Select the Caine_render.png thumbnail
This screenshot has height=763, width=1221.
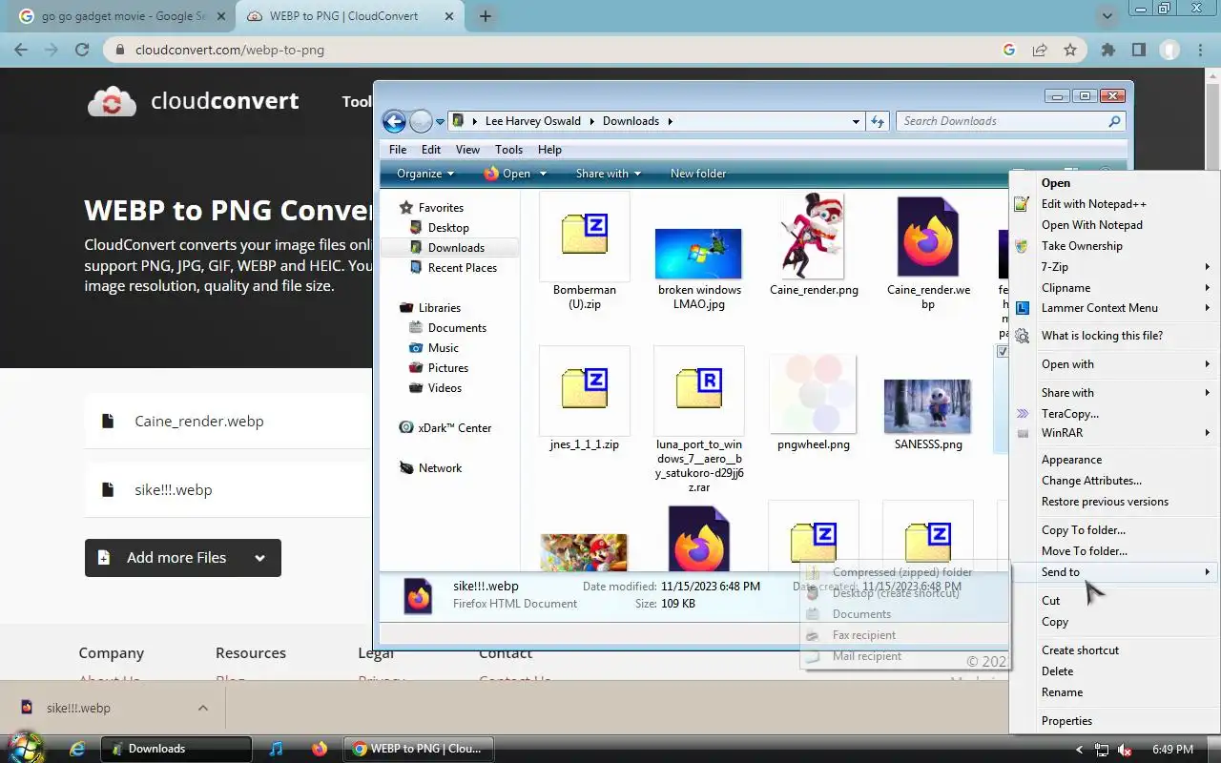tap(814, 236)
